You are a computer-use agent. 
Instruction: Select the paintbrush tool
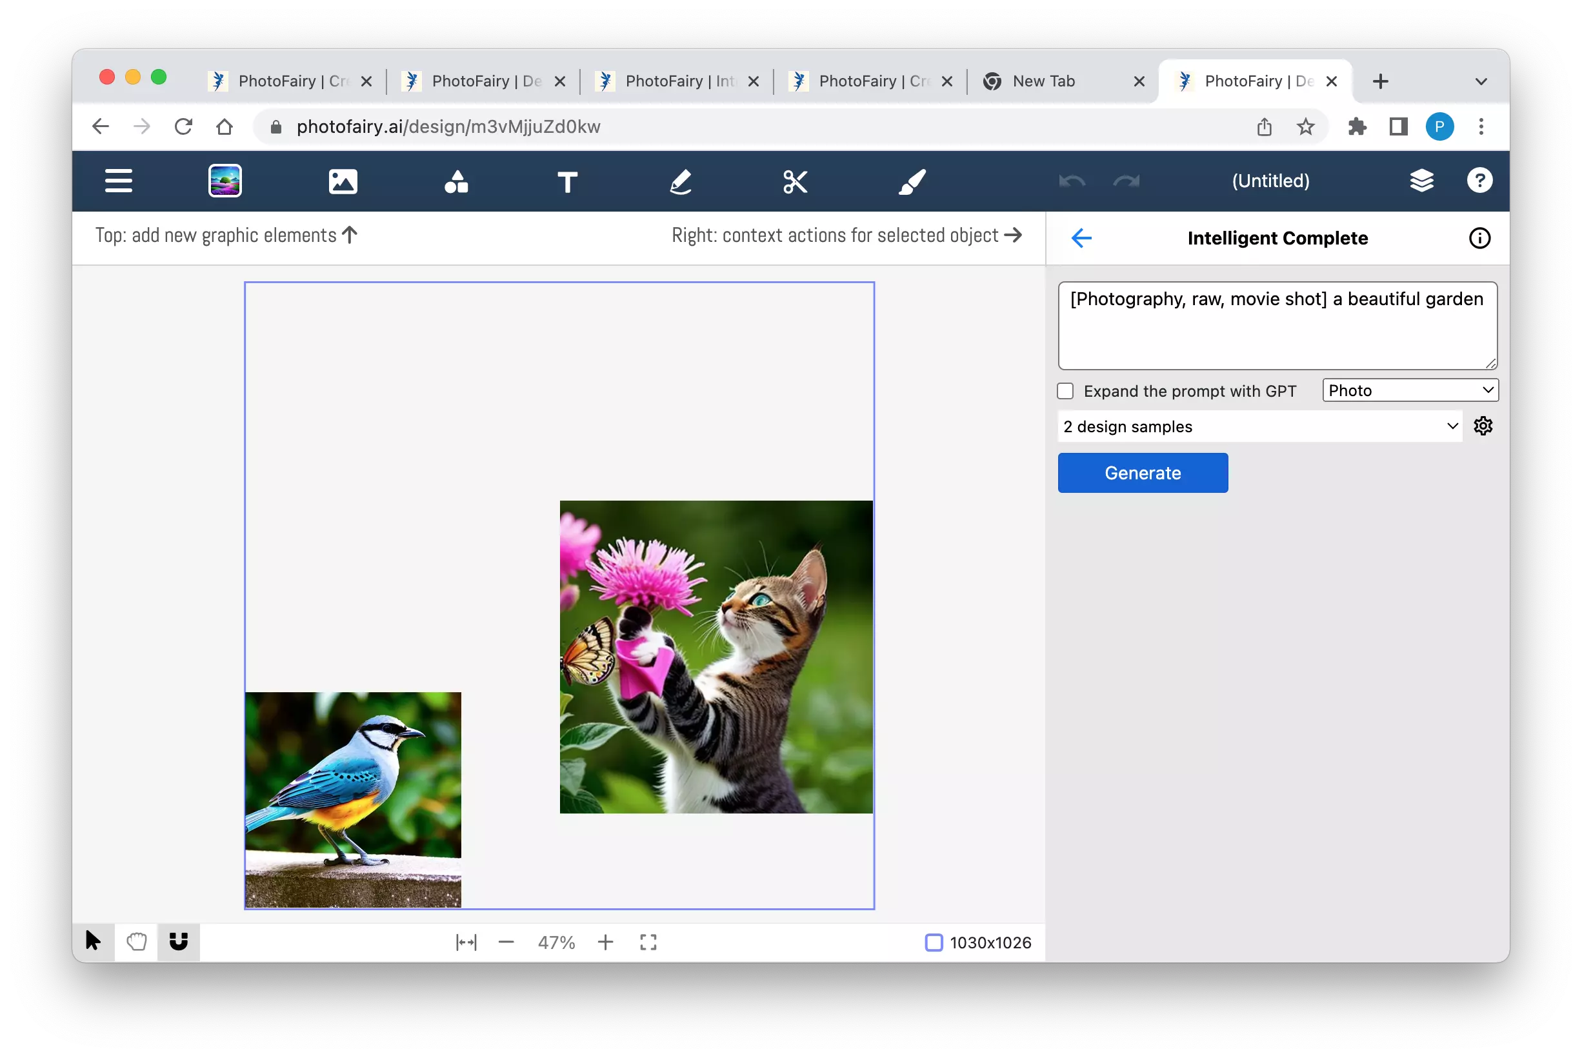click(912, 181)
